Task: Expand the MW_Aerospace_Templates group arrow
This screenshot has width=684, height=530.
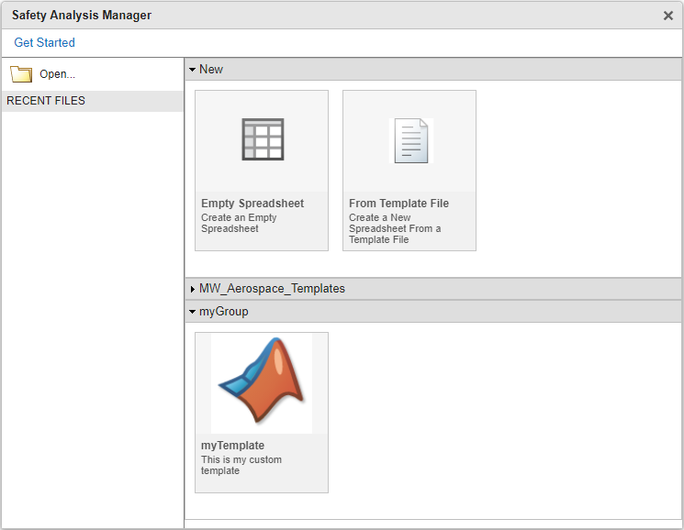Action: (193, 289)
